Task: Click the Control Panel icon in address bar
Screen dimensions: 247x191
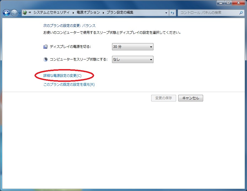Action: (x=25, y=12)
